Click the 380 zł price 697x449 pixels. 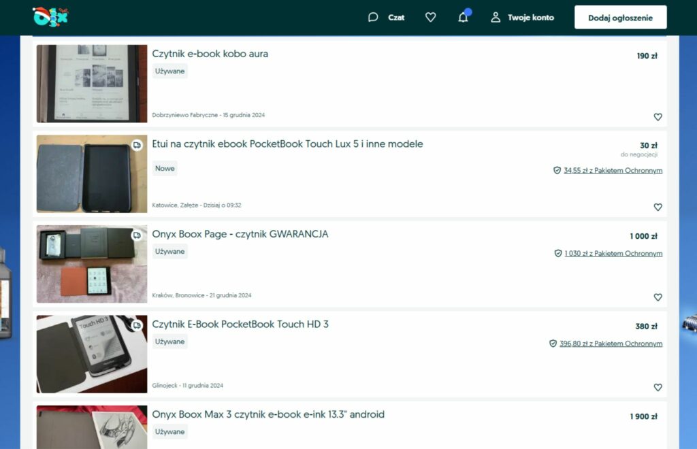coord(647,327)
